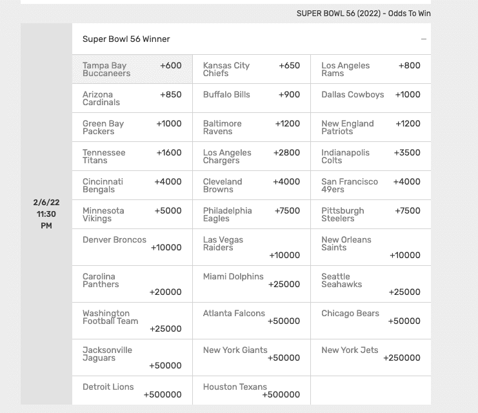Choose Pittsburgh Steelers +7500 cell
The height and width of the screenshot is (413, 478).
pos(371,214)
